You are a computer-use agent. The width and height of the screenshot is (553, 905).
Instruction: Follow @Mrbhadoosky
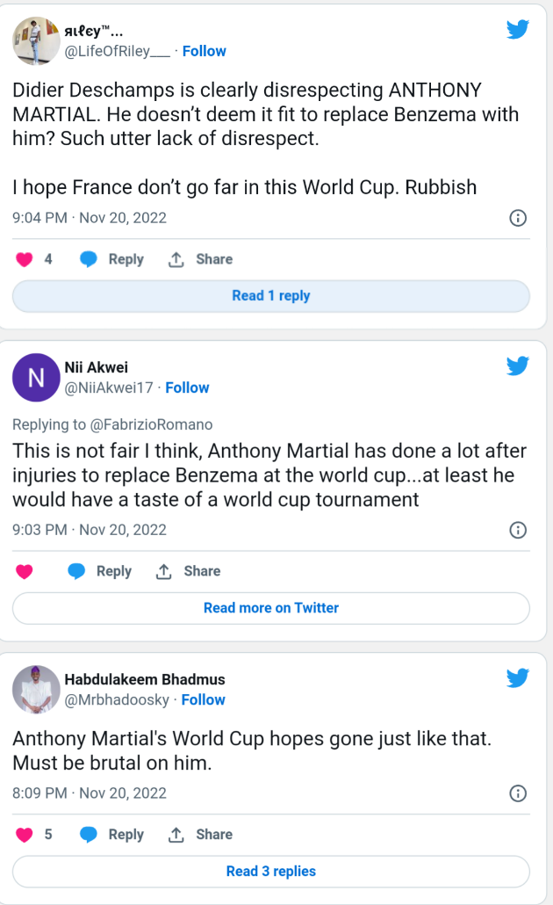(x=203, y=699)
